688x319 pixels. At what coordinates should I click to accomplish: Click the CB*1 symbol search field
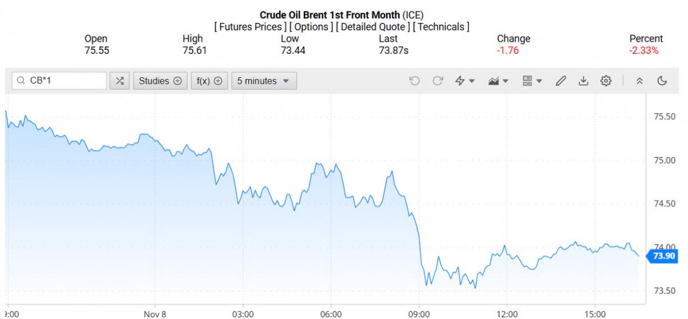[65, 81]
